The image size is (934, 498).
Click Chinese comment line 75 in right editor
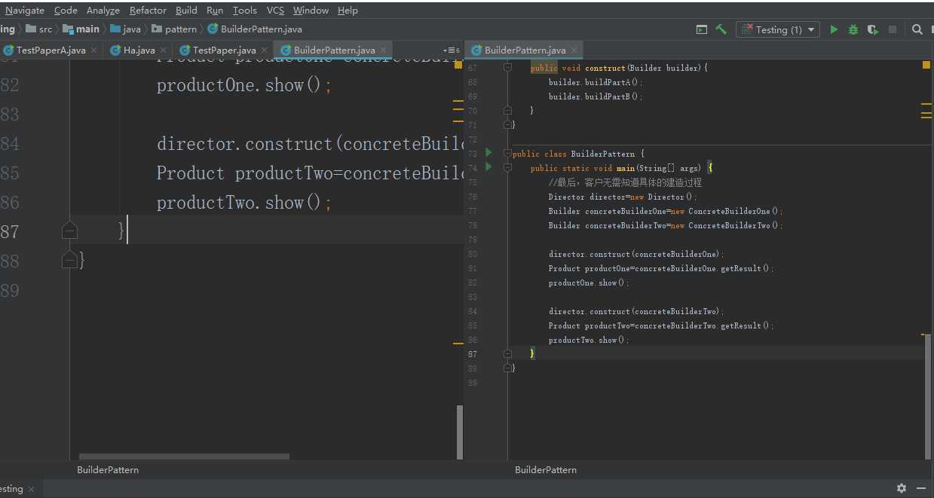click(625, 182)
